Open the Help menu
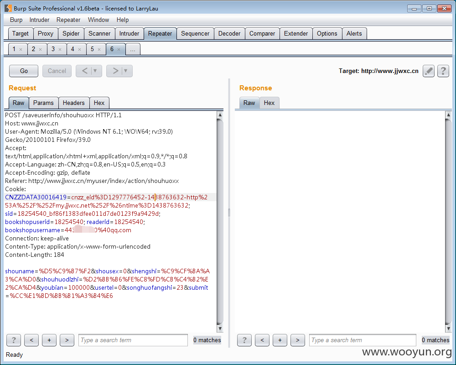 [x=123, y=20]
